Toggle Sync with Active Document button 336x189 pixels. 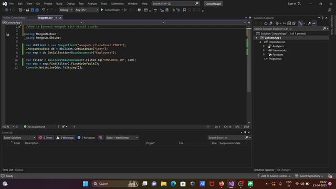click(x=285, y=23)
